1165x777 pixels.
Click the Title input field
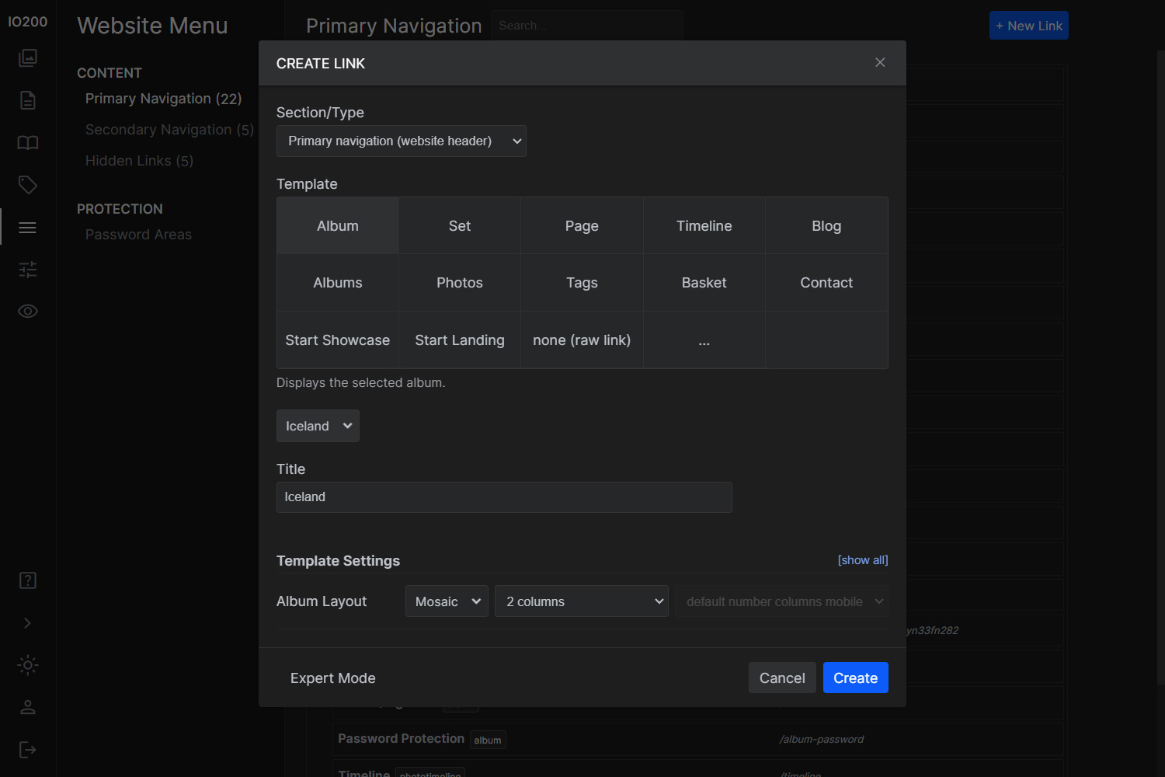[504, 497]
